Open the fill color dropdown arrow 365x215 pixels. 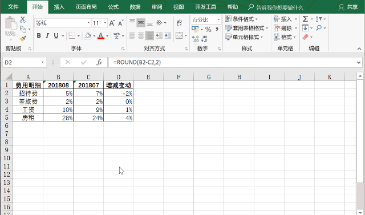tap(94, 36)
